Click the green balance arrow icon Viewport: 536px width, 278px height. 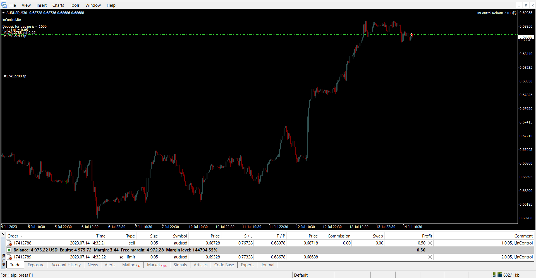9,250
